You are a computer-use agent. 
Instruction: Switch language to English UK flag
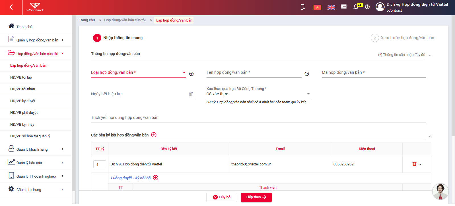pyautogui.click(x=331, y=7)
